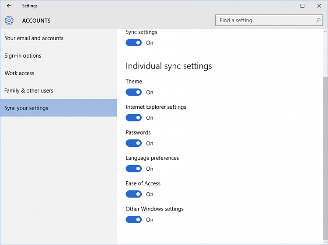Image resolution: width=328 pixels, height=245 pixels.
Task: Click the Internet Explorer settings label
Action: click(x=156, y=107)
